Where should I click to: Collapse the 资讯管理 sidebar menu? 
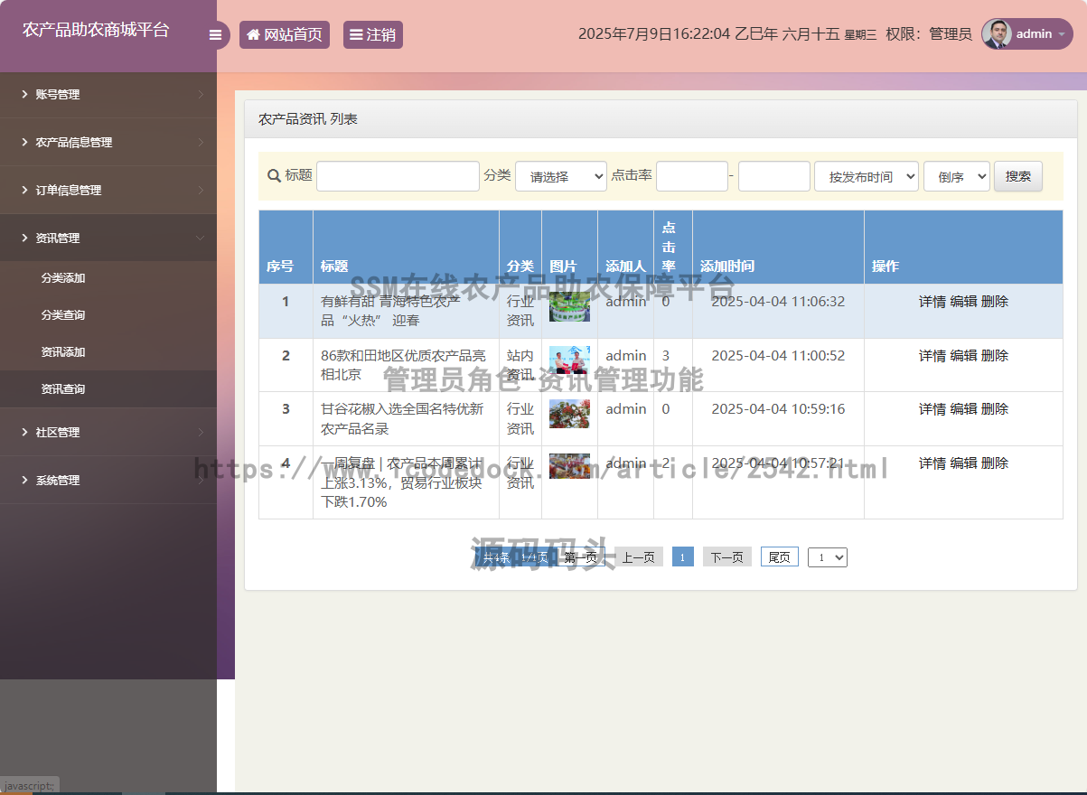click(x=108, y=238)
